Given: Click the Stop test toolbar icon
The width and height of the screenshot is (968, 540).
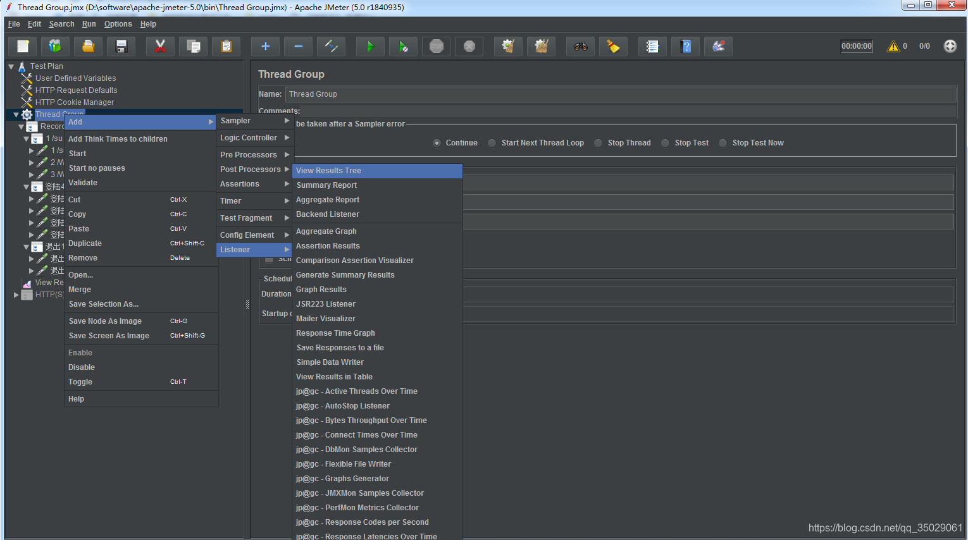Looking at the screenshot, I should point(436,46).
